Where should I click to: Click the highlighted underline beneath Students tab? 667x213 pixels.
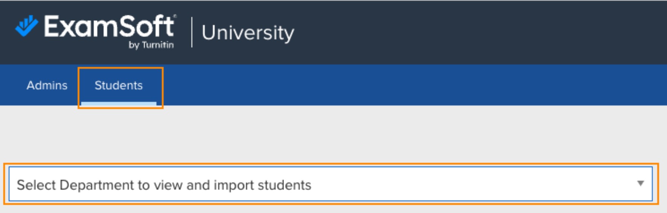pyautogui.click(x=118, y=103)
